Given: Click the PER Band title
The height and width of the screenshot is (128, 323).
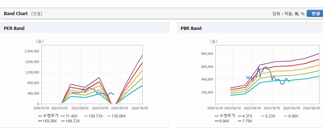Looking at the screenshot, I should (14, 28).
